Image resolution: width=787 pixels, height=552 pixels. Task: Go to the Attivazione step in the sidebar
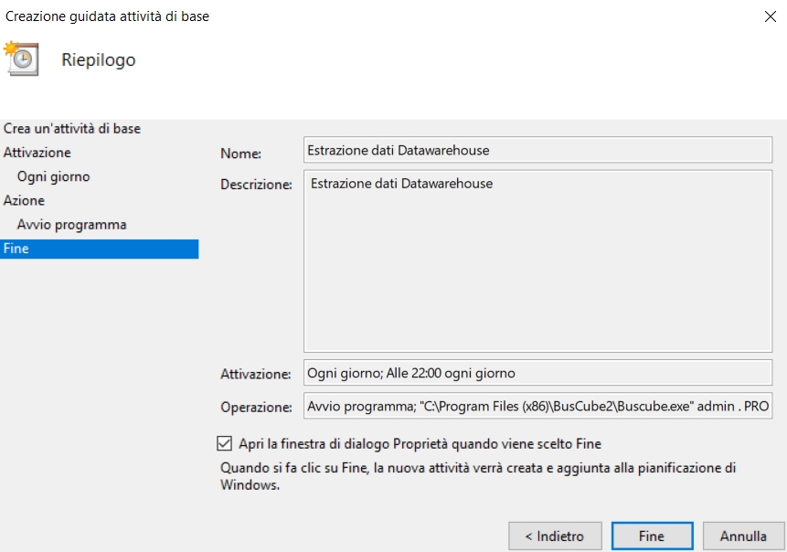coord(37,153)
